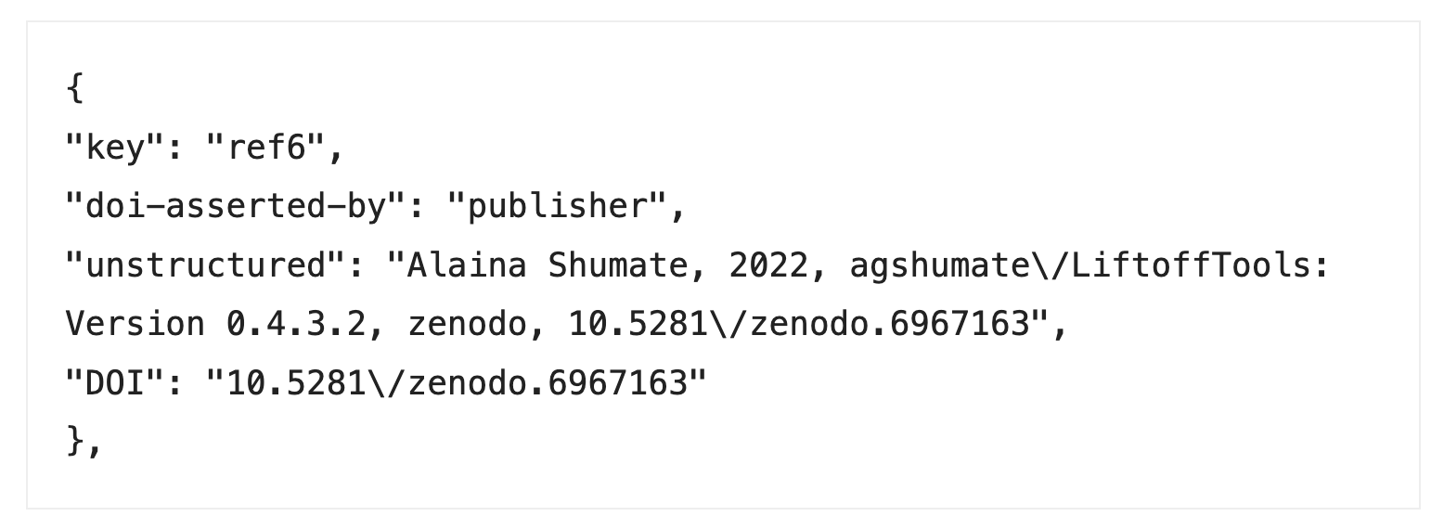Viewport: 1431px width, 529px height.
Task: Click the "key" property name
Action: click(107, 148)
